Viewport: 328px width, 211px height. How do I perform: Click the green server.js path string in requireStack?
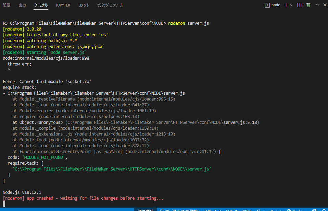click(x=112, y=169)
